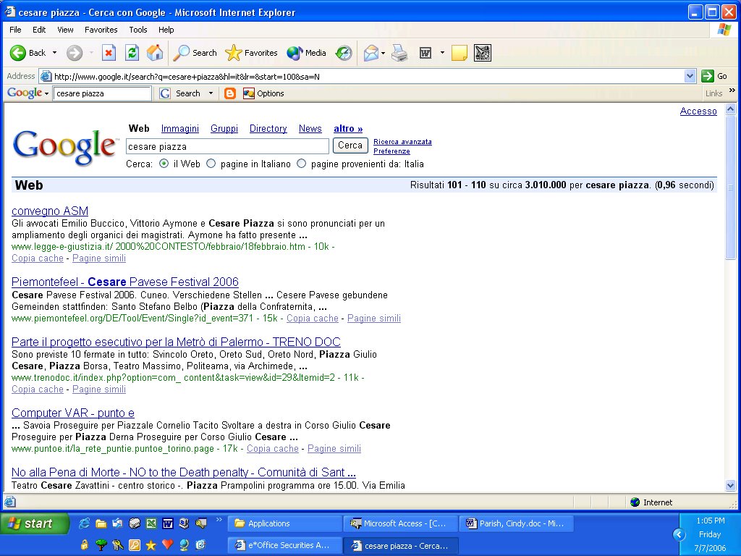Image resolution: width=741 pixels, height=556 pixels.
Task: Go back with the Back arrow button
Action: pyautogui.click(x=28, y=53)
